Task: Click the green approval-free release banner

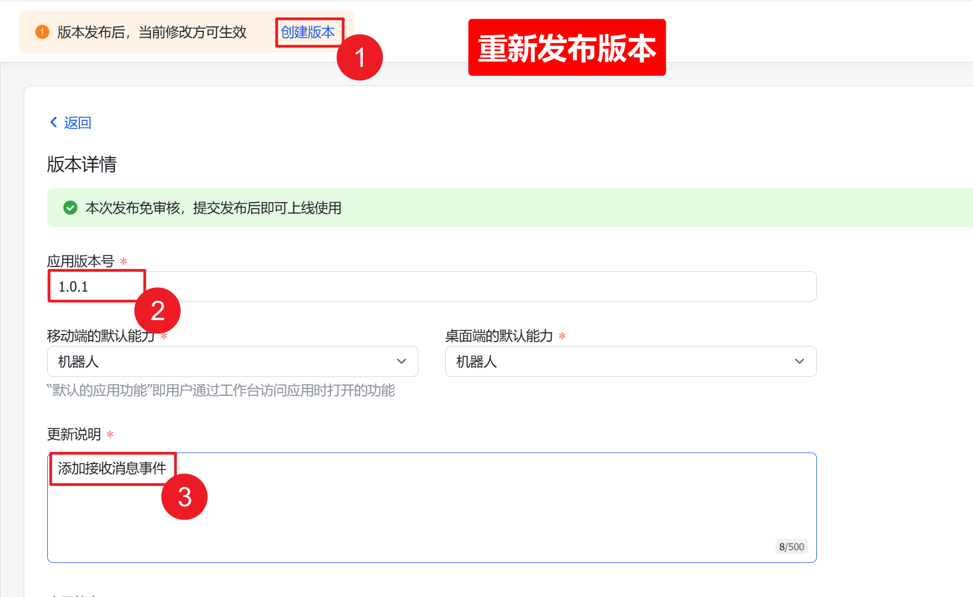Action: [385, 208]
